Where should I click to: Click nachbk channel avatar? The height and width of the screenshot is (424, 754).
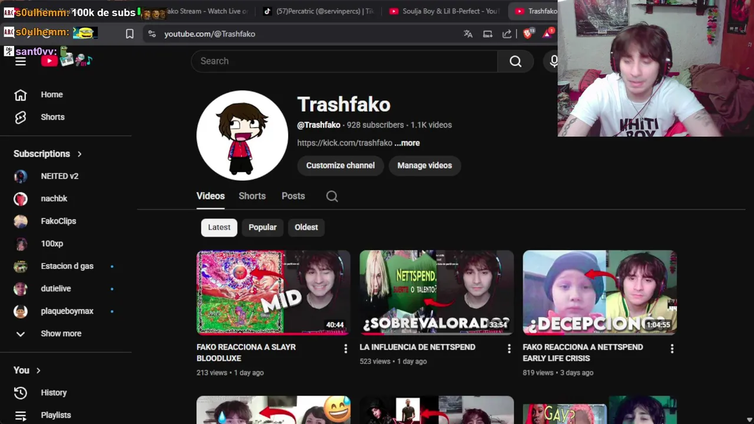[21, 198]
